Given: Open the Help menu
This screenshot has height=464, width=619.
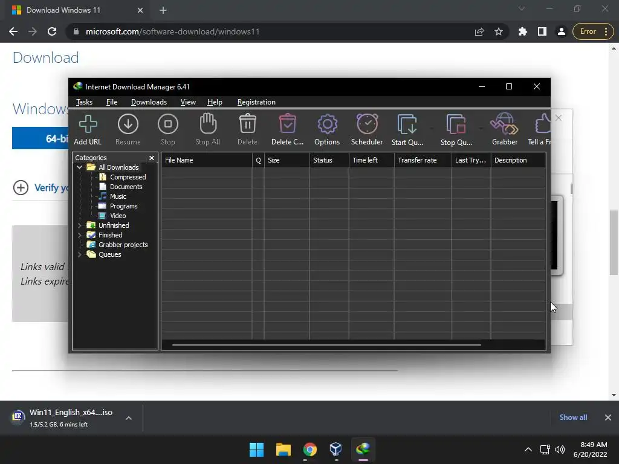Looking at the screenshot, I should coord(215,102).
